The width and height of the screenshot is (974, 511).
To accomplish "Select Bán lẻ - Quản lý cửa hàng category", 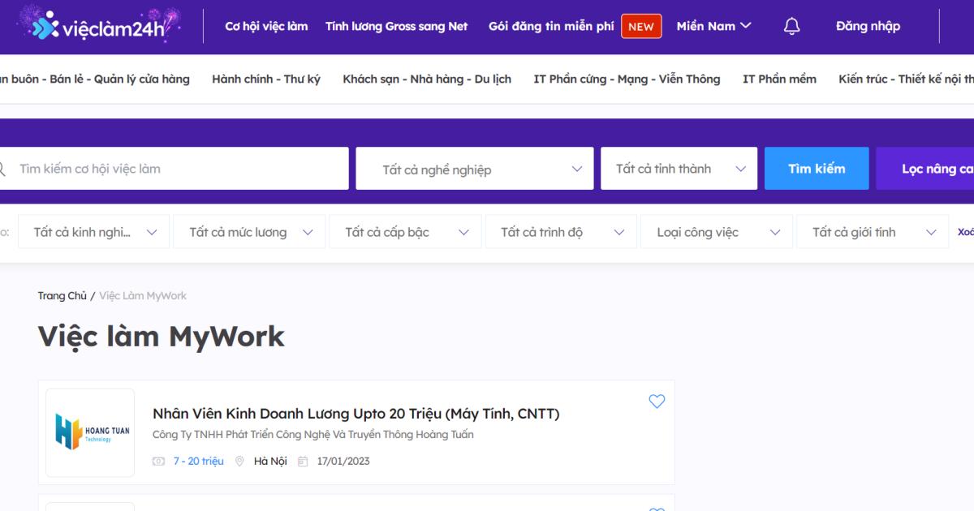I will (95, 79).
